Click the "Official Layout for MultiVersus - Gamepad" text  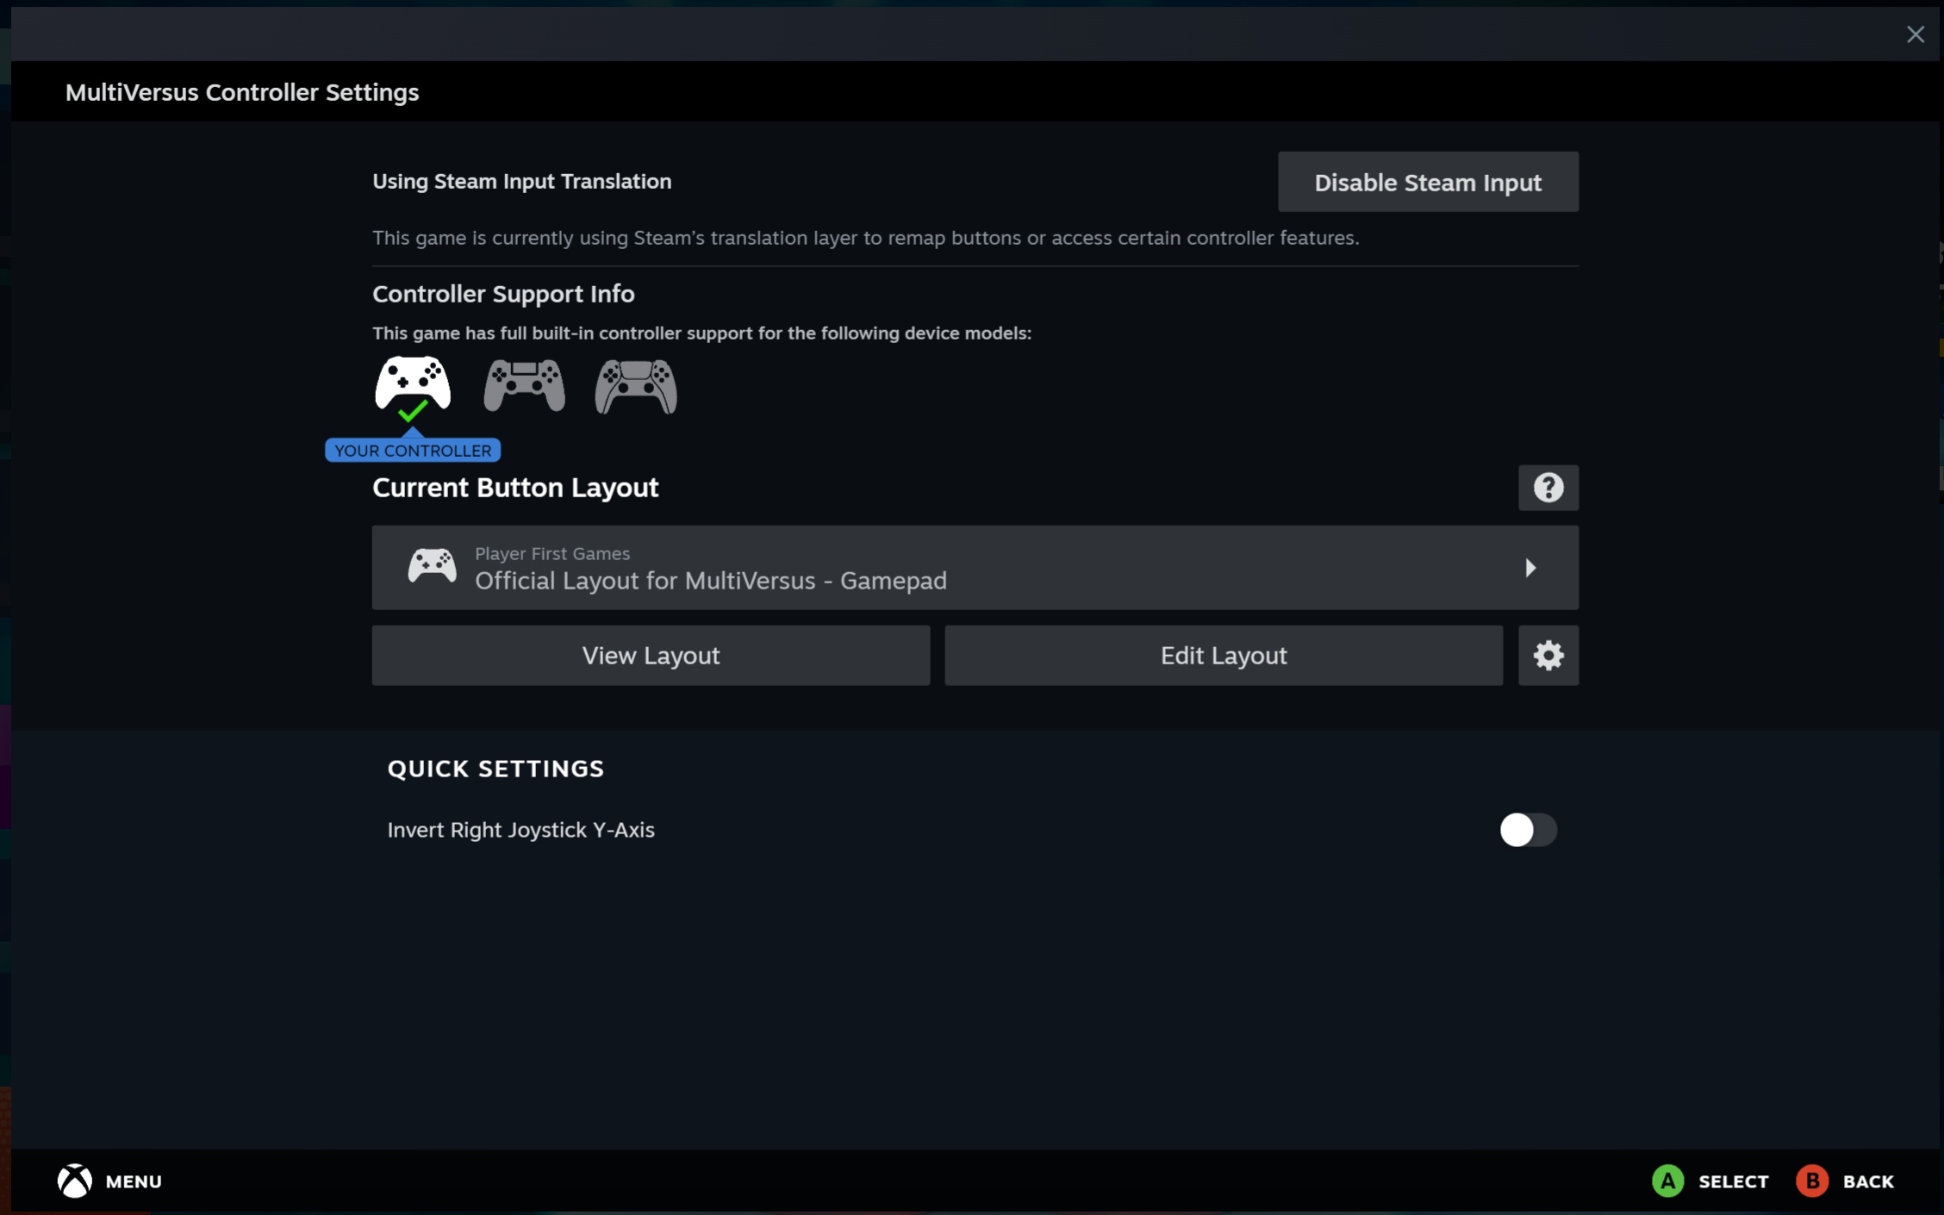pos(711,581)
